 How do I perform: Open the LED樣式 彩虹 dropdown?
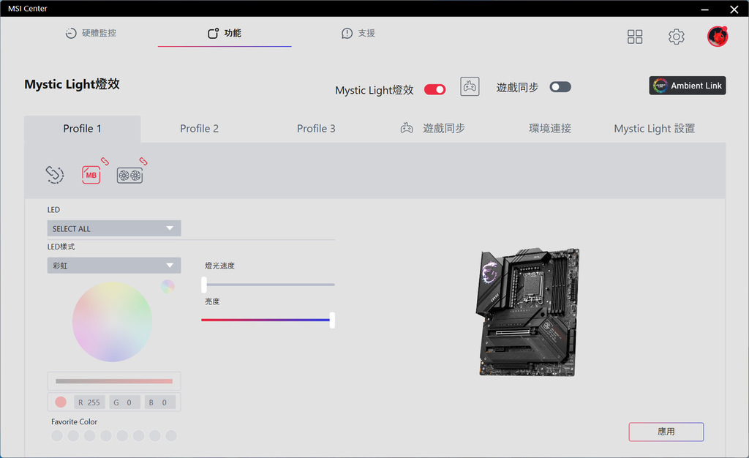point(113,265)
